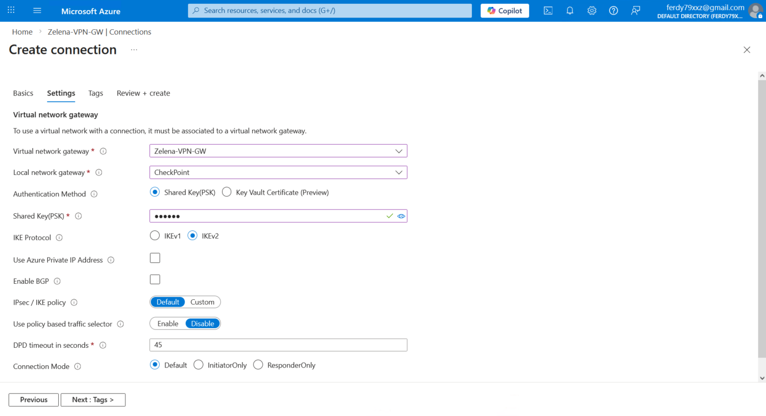Enable the BGP checkbox
This screenshot has height=416, width=766.
click(155, 279)
